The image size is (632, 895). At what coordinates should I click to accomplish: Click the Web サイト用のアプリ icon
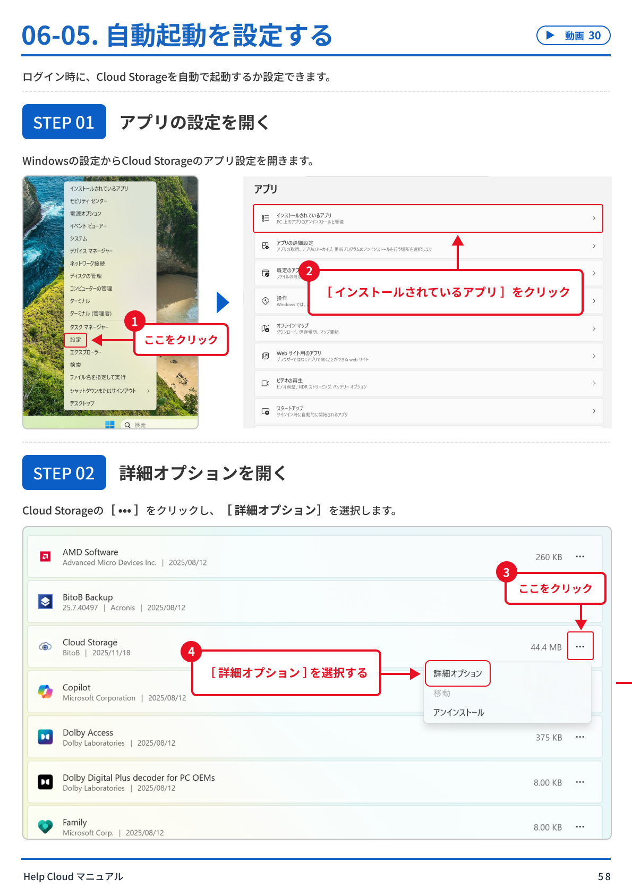coord(265,356)
